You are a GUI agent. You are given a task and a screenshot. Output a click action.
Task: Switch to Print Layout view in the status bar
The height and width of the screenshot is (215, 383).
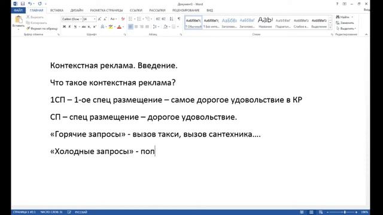311,212
